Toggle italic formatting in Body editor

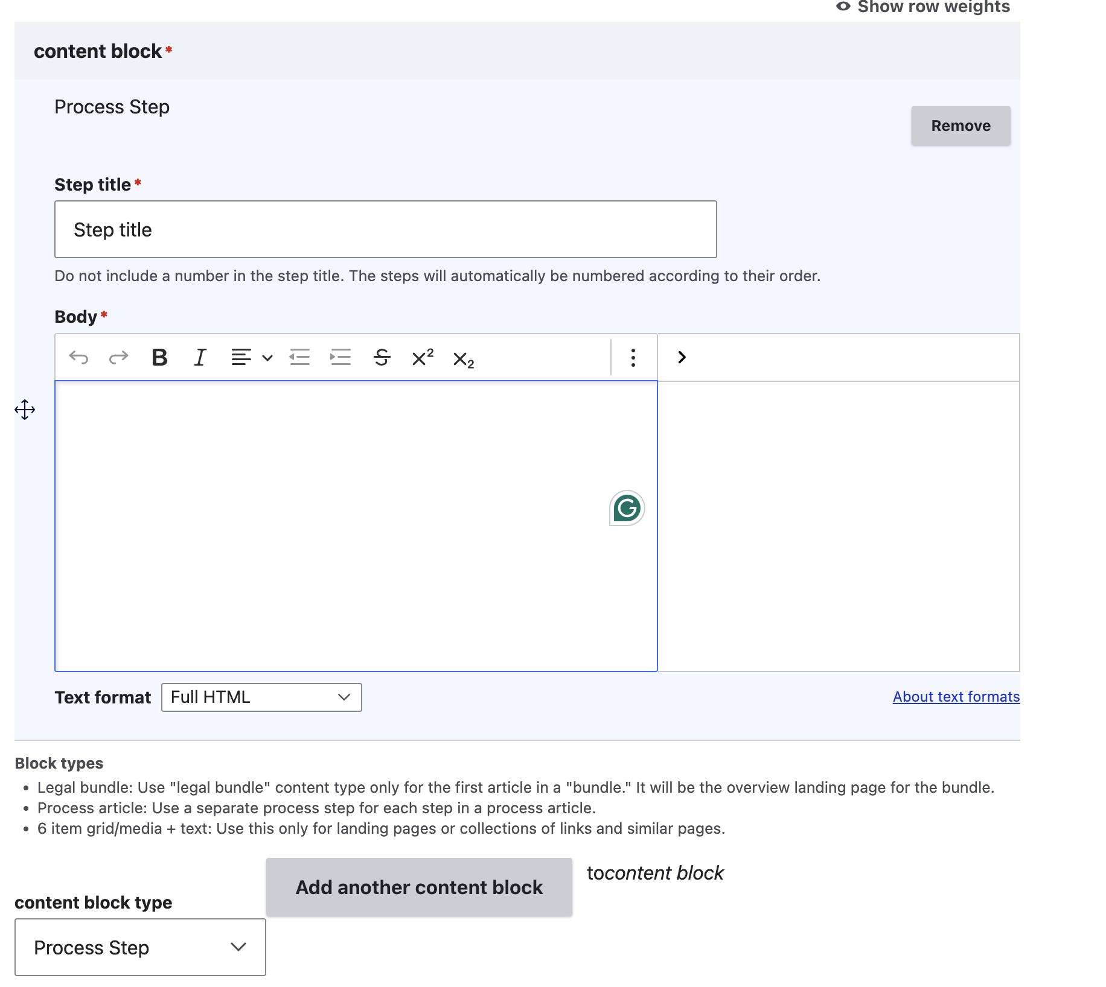(x=200, y=358)
